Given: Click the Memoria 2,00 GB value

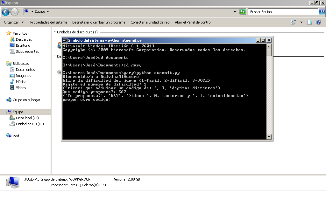Looking at the screenshot, I should click(134, 179).
